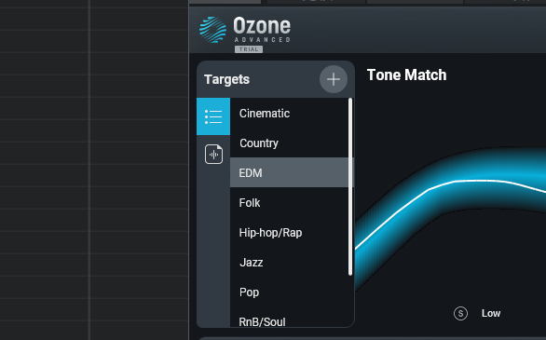546x340 pixels.
Task: Click the Targets panel header label
Action: coord(226,79)
